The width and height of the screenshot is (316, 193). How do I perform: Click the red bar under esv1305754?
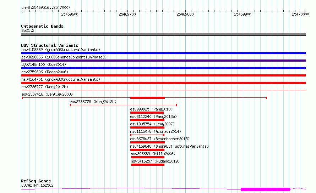click(147, 127)
